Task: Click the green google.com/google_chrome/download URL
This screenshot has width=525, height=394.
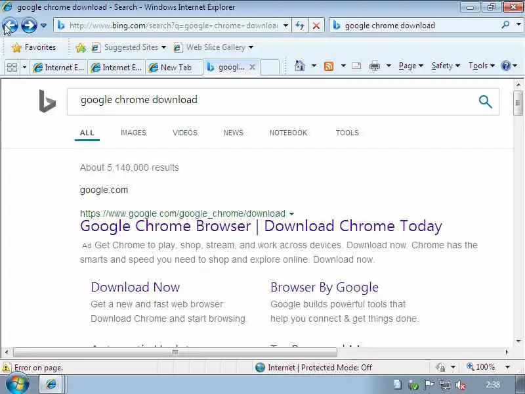Action: pyautogui.click(x=182, y=213)
